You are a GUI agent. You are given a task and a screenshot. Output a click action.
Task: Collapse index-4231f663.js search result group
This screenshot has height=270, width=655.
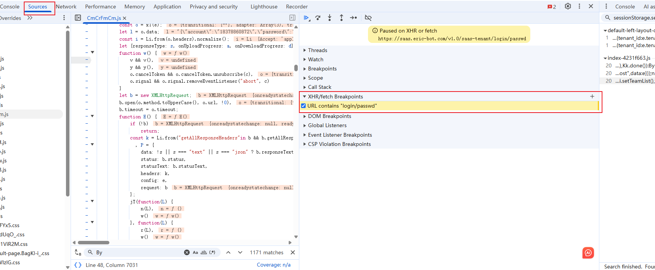click(605, 58)
